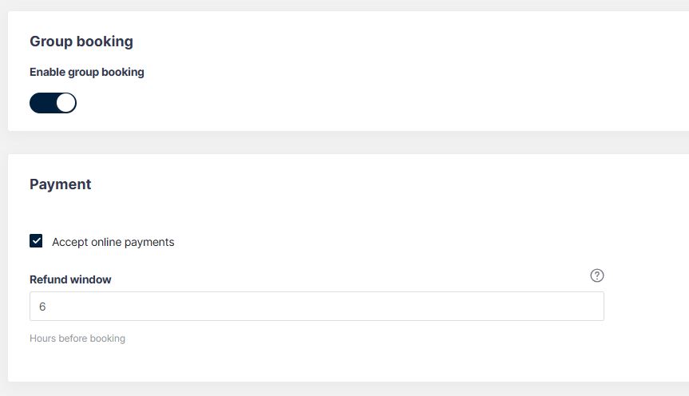This screenshot has height=396, width=689.
Task: Select the Payment section heading
Action: 60,184
